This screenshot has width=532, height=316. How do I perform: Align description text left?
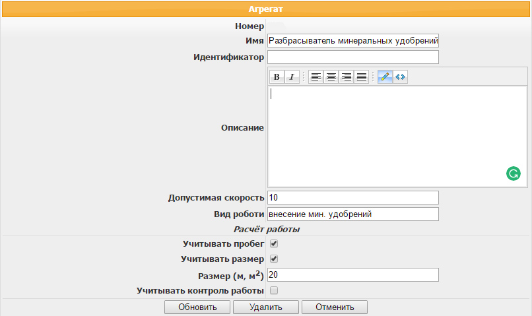[x=316, y=77]
